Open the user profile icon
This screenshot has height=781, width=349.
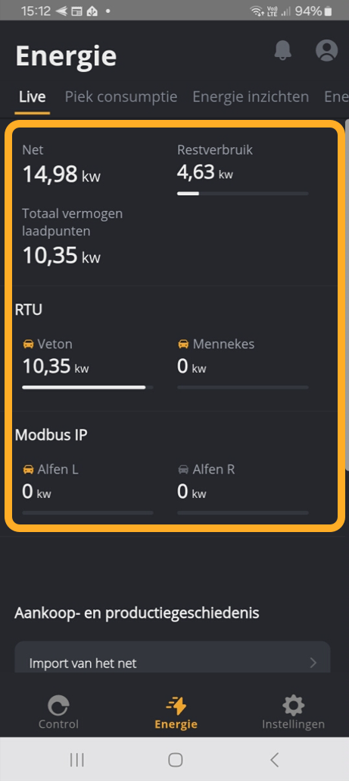tap(326, 50)
